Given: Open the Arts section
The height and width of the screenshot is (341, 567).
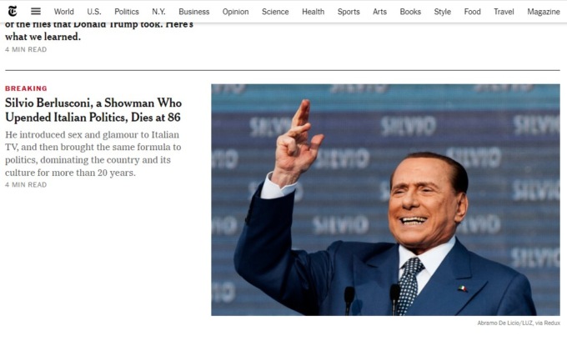Looking at the screenshot, I should tap(379, 12).
